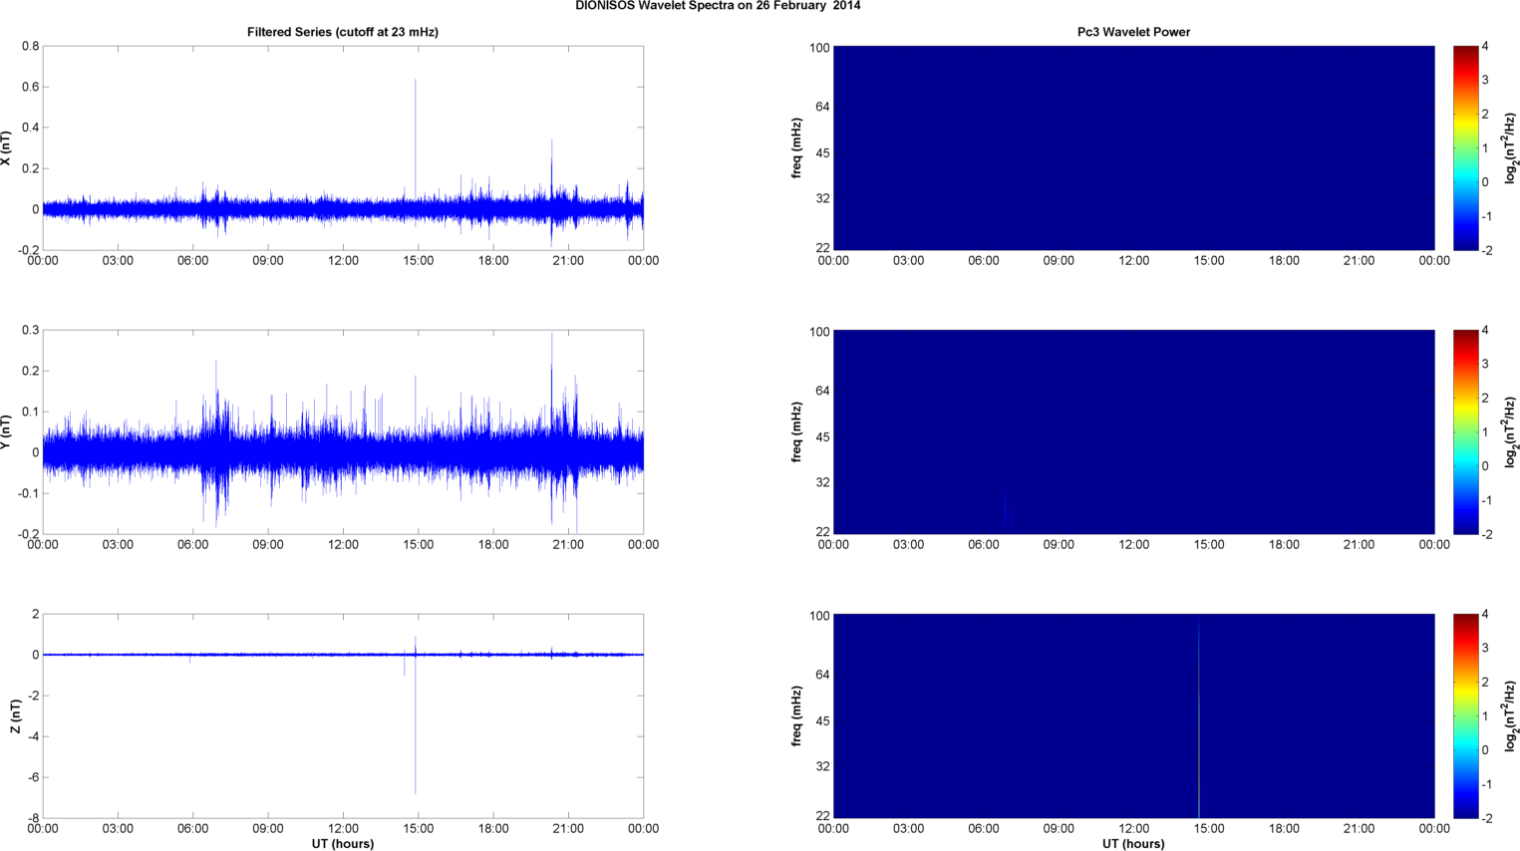
Task: Click '09:00' tick under middle spectrogram
Action: [1059, 545]
